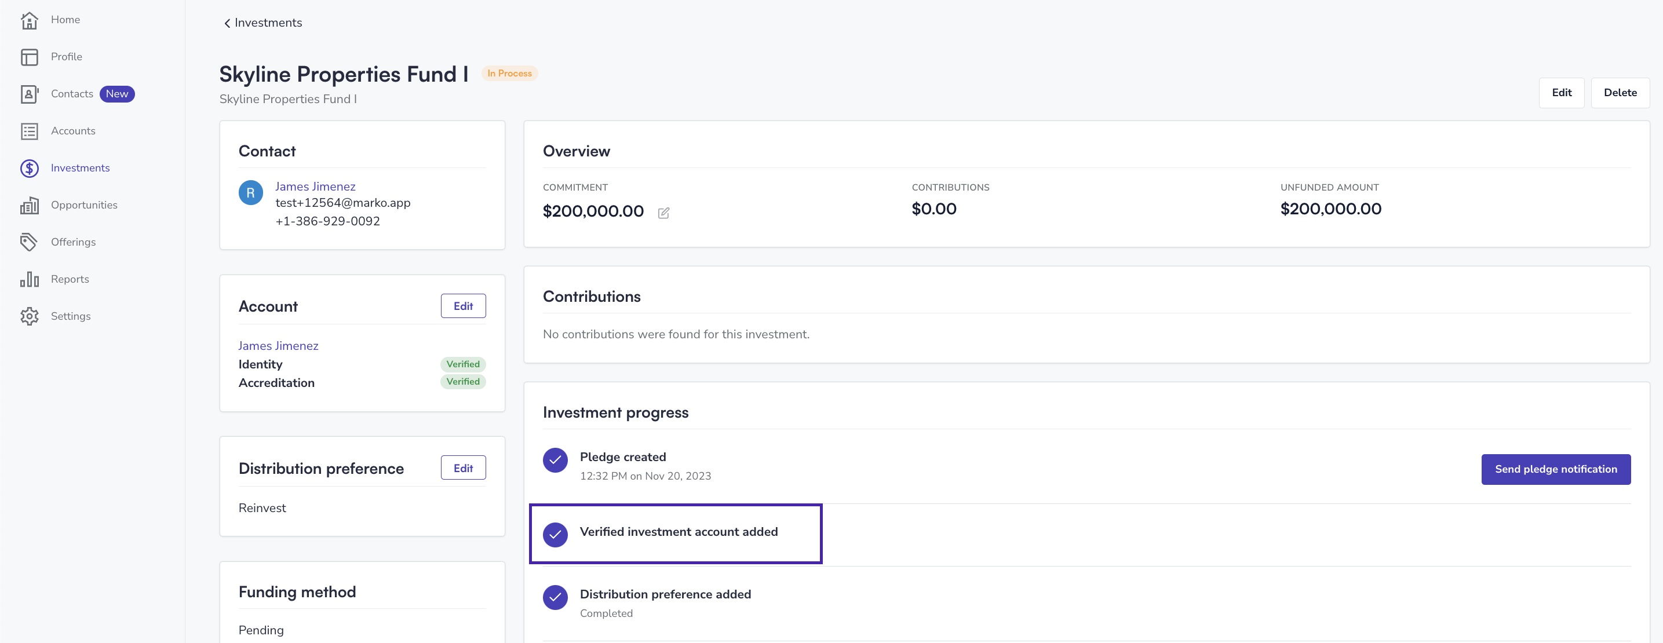
Task: Click the Distribution preference added checkmark
Action: tap(555, 597)
